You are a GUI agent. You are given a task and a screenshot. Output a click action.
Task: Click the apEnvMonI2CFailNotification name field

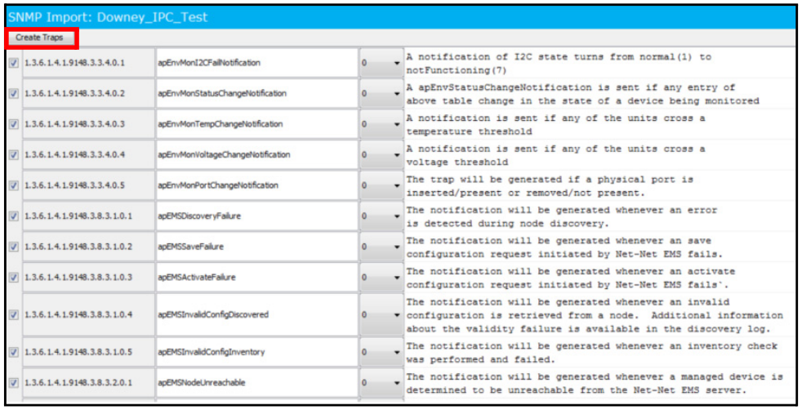click(256, 63)
